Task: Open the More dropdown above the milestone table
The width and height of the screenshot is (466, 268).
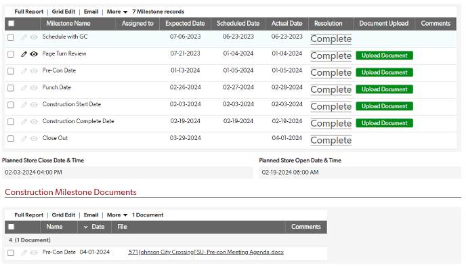Action: 117,12
